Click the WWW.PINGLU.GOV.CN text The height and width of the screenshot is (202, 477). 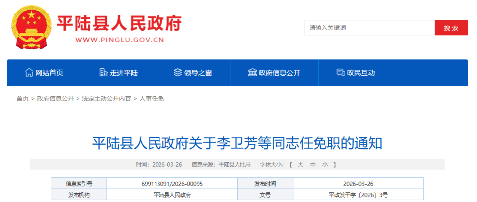120,40
